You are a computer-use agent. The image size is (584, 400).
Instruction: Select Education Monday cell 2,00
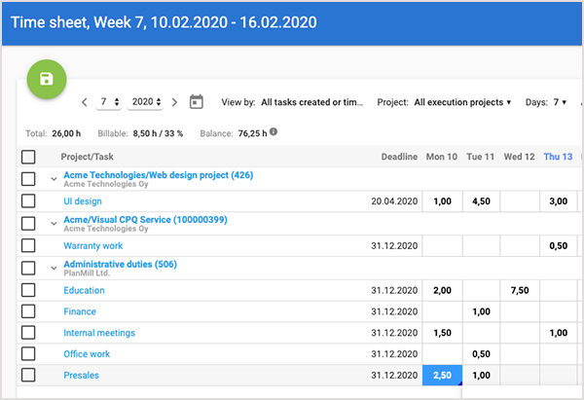pos(442,290)
